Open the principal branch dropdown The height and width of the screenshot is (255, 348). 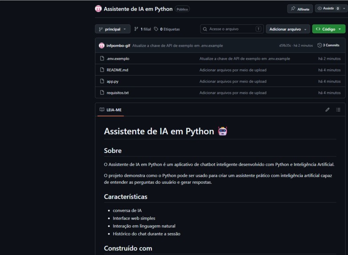click(x=113, y=29)
